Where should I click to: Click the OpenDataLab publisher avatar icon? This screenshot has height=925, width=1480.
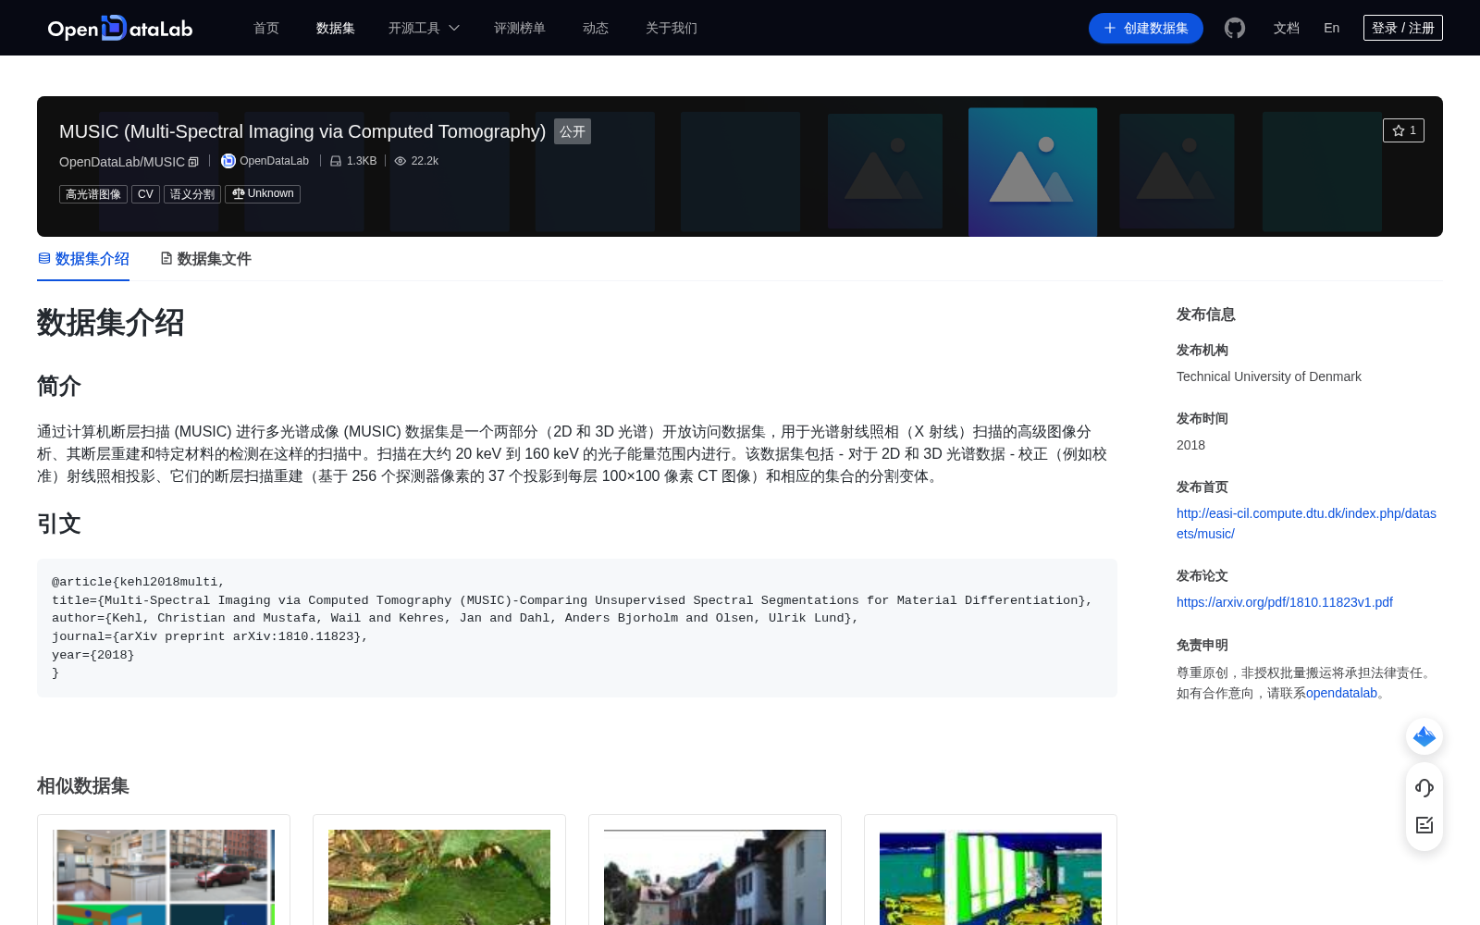[x=228, y=161]
